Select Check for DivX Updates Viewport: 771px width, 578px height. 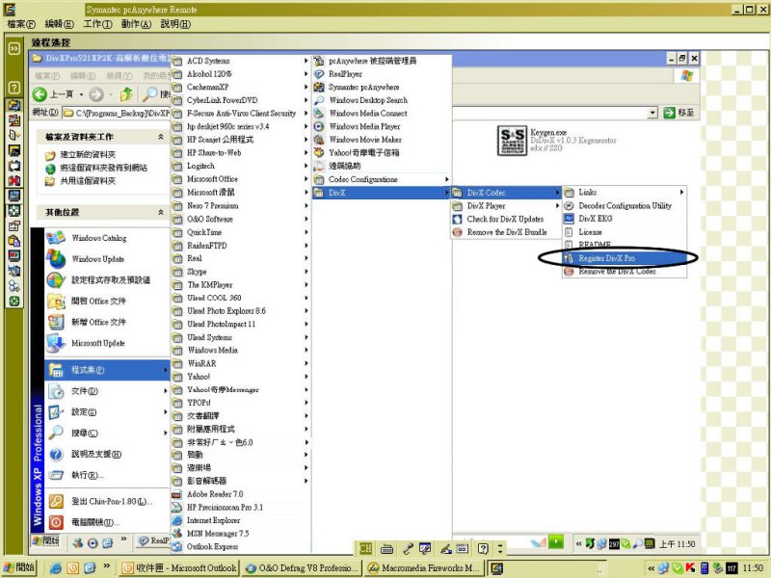click(x=505, y=219)
